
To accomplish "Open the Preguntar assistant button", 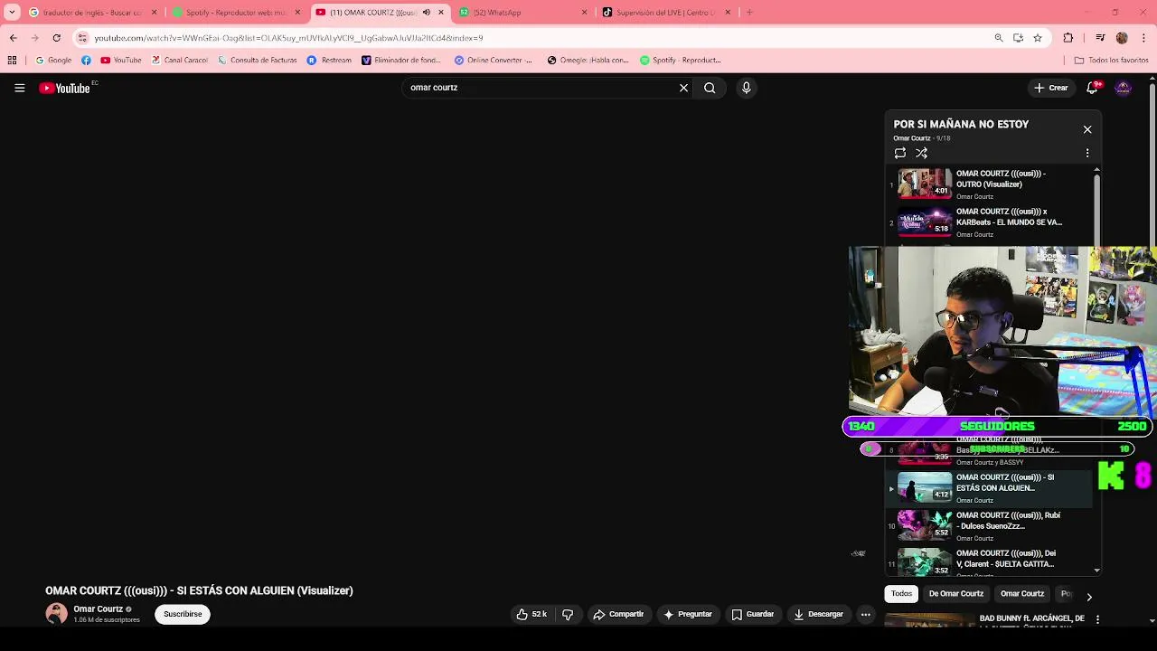I will [688, 614].
